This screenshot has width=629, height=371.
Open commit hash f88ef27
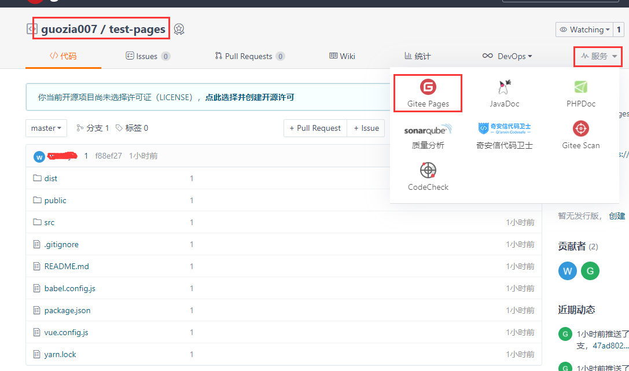(108, 156)
